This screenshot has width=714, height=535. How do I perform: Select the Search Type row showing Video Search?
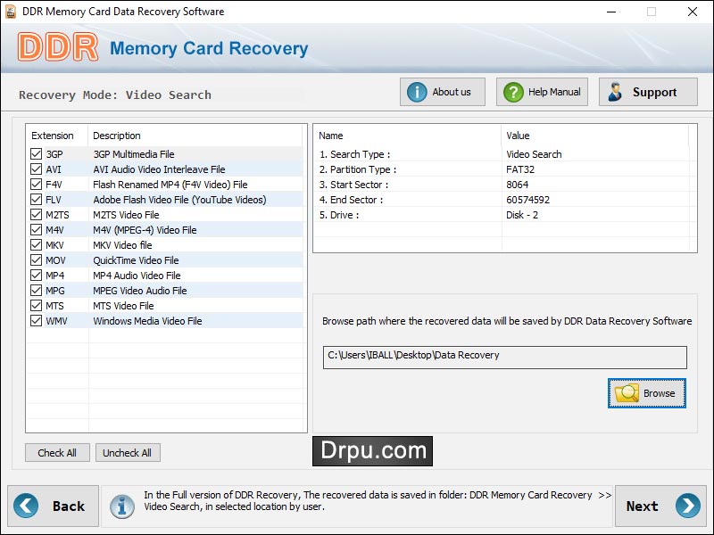[402, 153]
